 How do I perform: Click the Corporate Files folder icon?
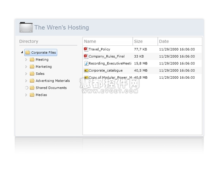point(27,52)
